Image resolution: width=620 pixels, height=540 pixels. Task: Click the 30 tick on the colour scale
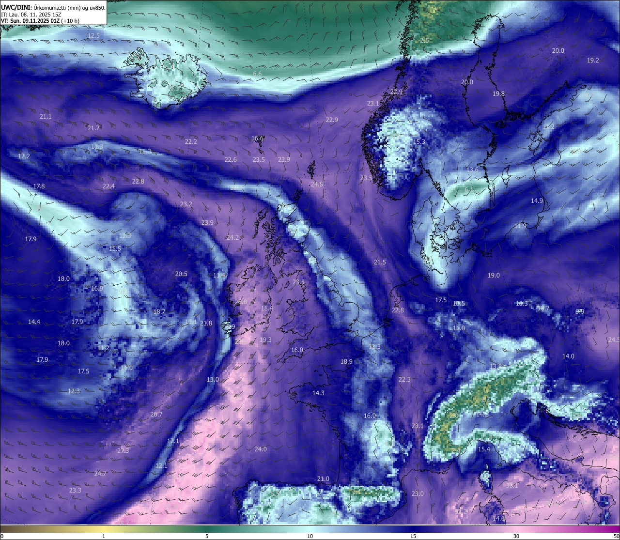click(x=516, y=536)
